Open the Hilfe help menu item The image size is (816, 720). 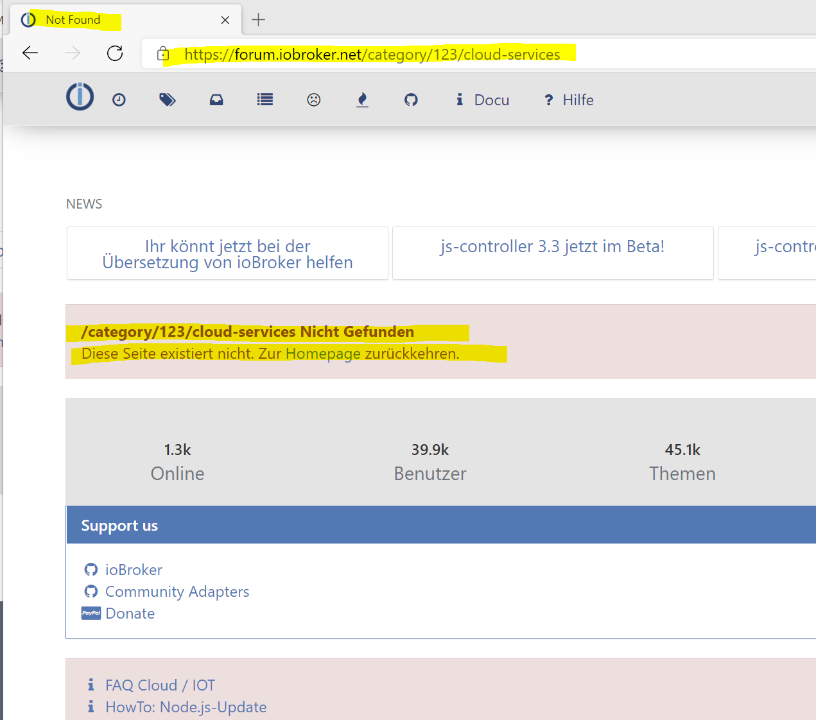coord(569,99)
